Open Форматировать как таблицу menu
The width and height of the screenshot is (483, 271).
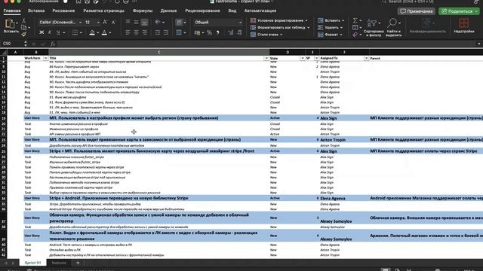pos(280,27)
